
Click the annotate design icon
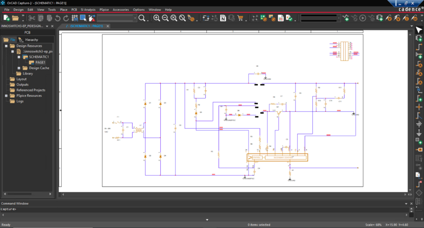pyautogui.click(x=206, y=18)
